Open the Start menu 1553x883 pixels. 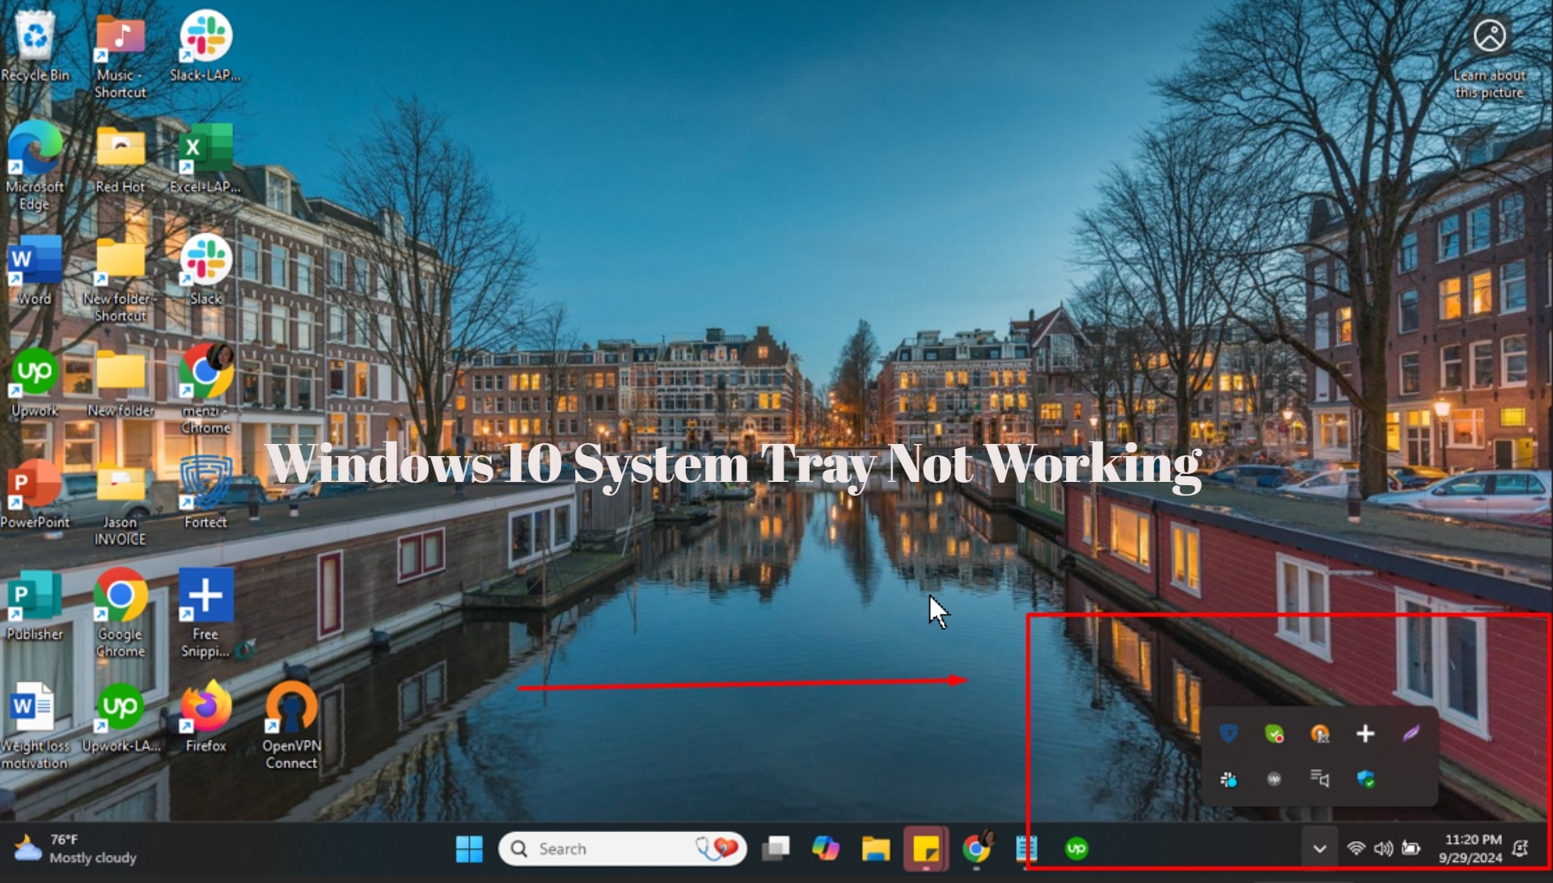(469, 849)
